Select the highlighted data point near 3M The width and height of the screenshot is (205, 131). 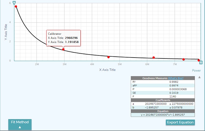[x=64, y=49]
